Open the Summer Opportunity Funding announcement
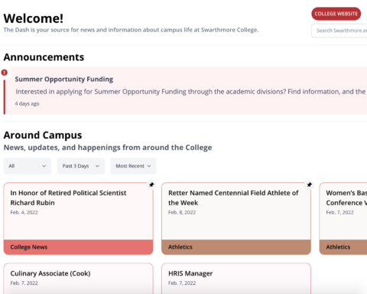 (x=64, y=79)
